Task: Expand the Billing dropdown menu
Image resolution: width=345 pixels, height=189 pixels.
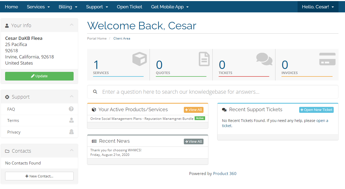Action: coord(68,7)
